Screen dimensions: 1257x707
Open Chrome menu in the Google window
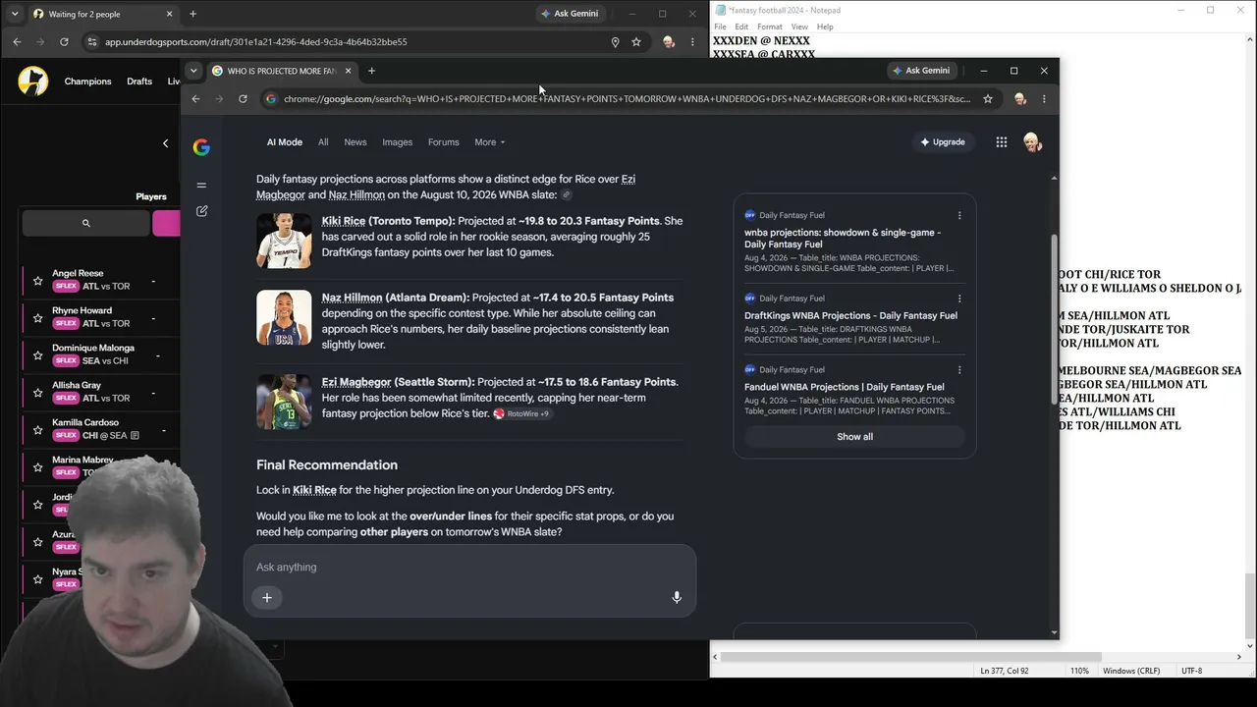[x=1044, y=99]
